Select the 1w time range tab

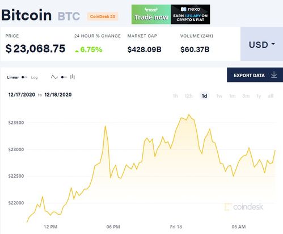pyautogui.click(x=219, y=96)
